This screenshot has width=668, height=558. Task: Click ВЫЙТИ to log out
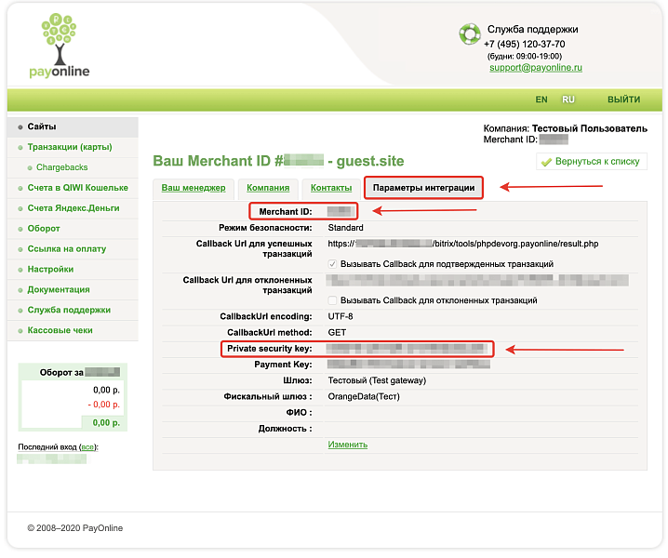click(623, 100)
